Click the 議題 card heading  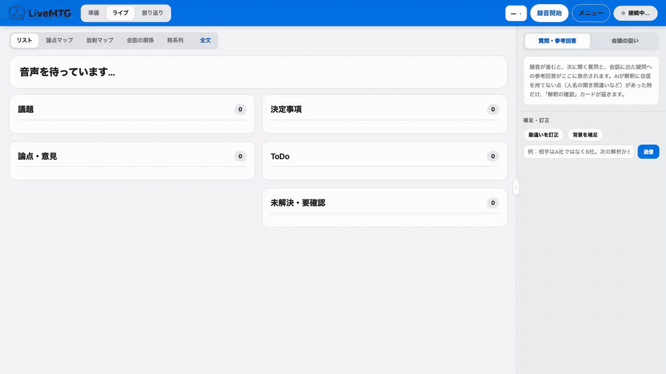26,109
